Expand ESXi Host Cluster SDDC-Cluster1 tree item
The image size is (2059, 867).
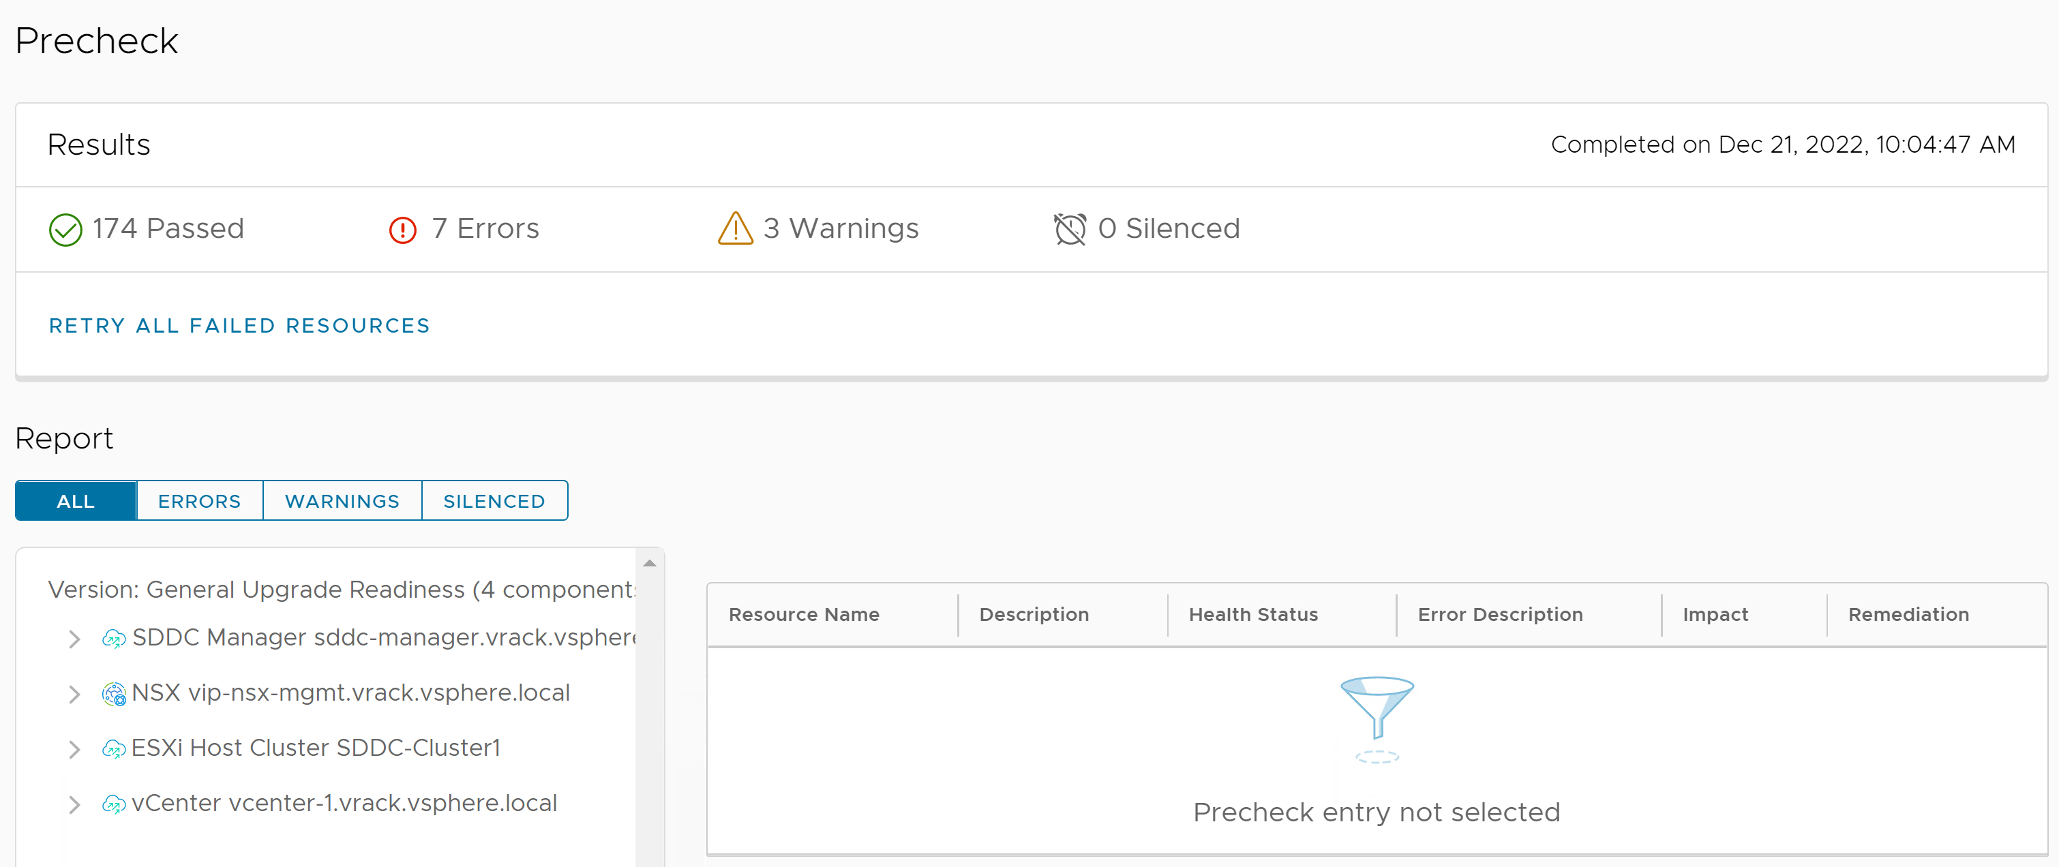click(x=72, y=748)
